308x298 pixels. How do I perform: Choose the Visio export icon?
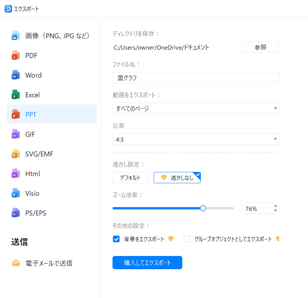[15, 193]
